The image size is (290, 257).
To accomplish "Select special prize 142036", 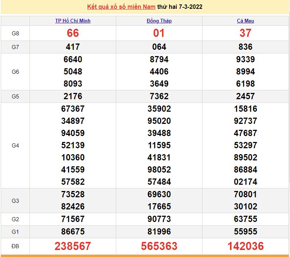I will (245, 246).
